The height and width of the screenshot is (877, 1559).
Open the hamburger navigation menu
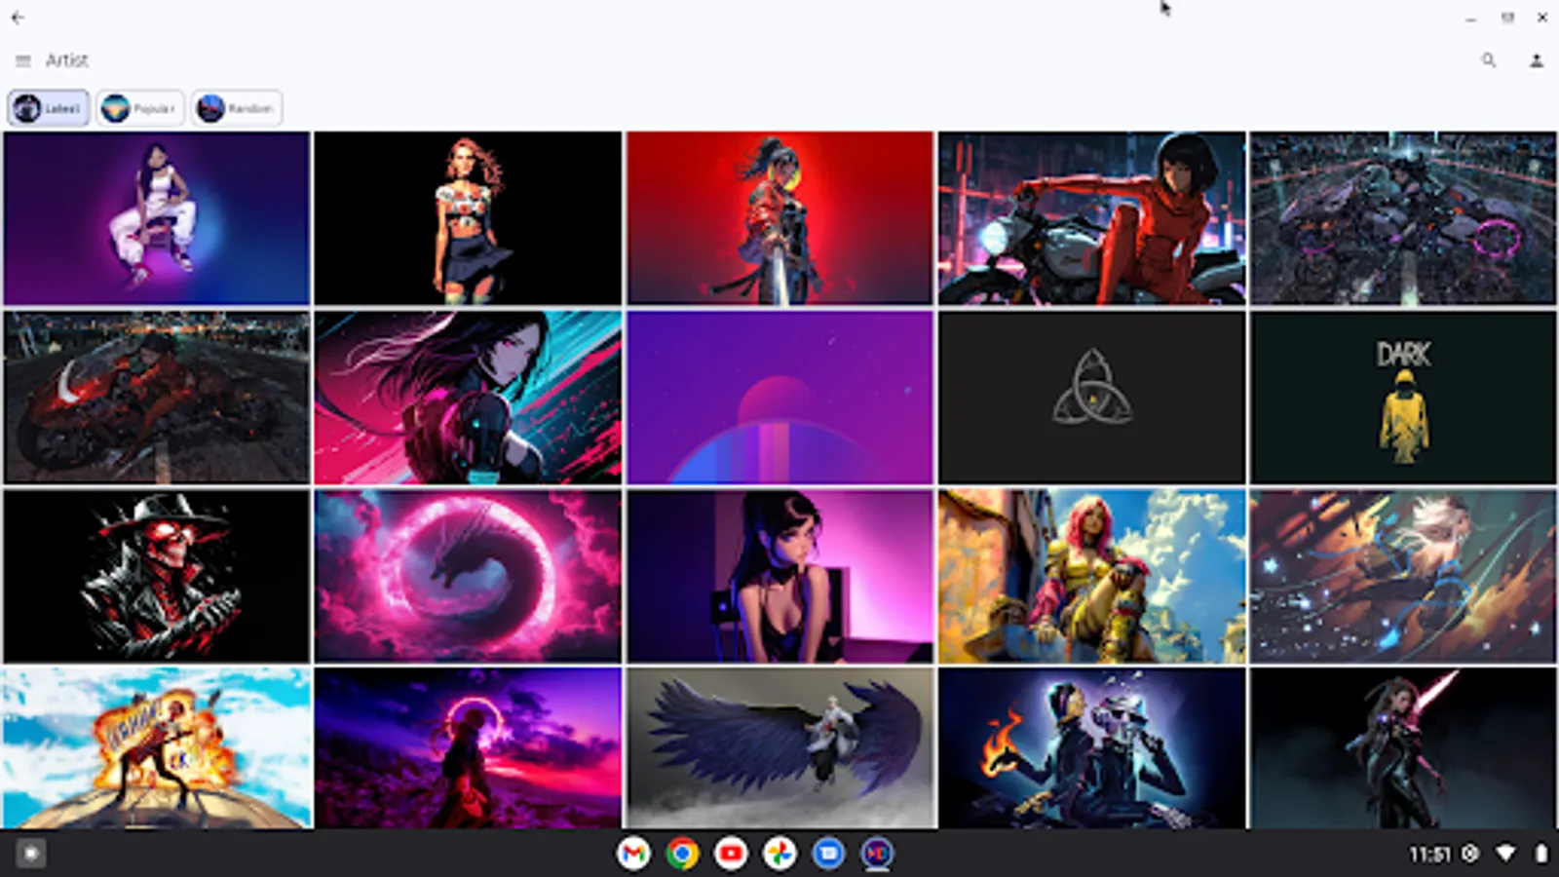(22, 60)
